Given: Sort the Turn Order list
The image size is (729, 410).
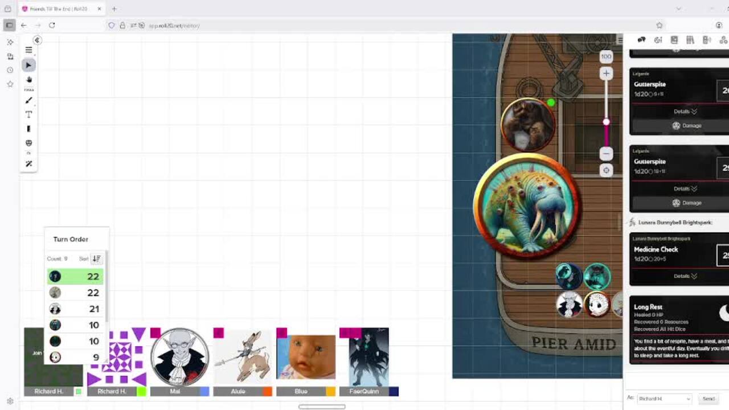Looking at the screenshot, I should click(96, 259).
